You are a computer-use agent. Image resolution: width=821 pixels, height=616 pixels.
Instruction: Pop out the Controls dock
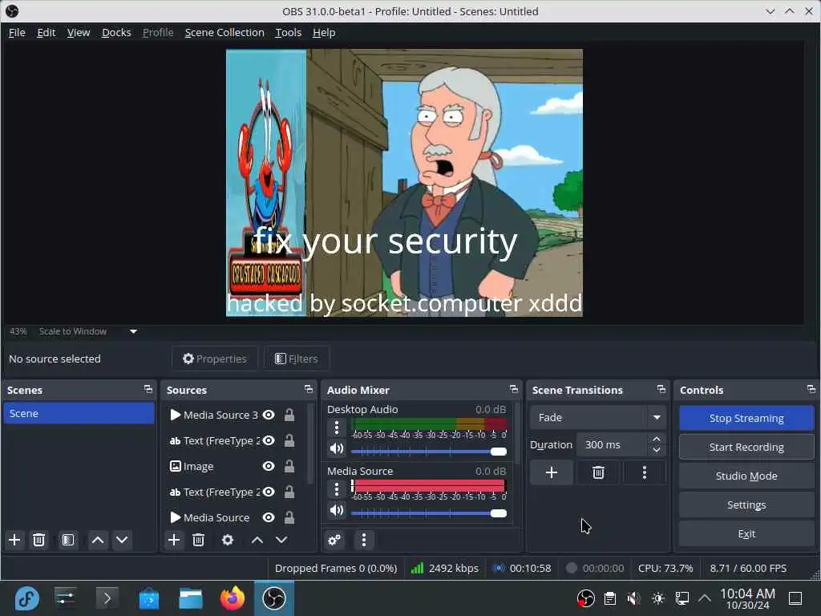(x=811, y=389)
